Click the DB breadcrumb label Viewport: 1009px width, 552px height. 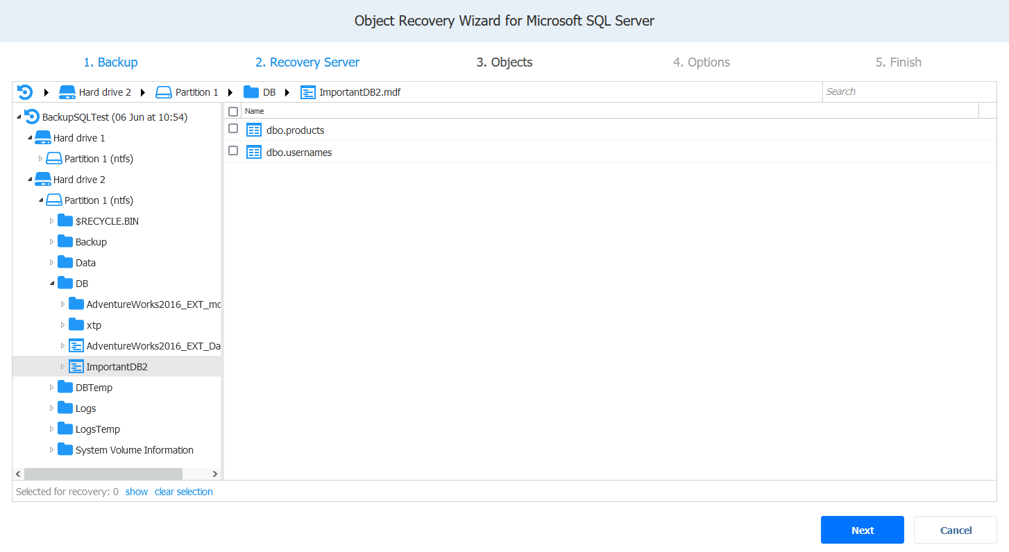pyautogui.click(x=269, y=92)
